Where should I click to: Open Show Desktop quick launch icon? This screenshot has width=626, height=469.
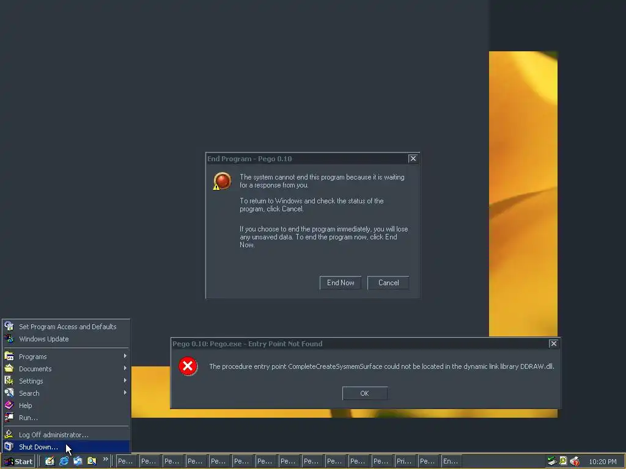[x=50, y=461]
